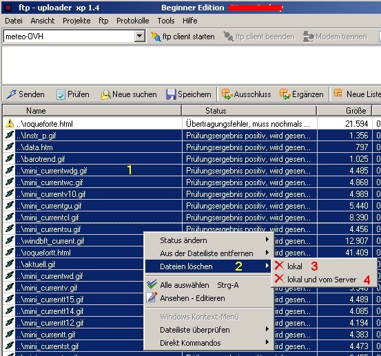Click the Neue suchen magnifier icon

105,94
